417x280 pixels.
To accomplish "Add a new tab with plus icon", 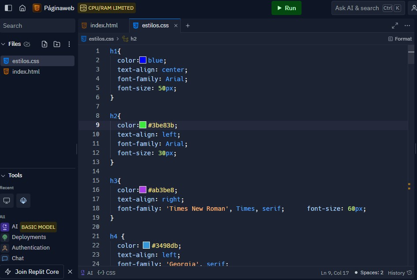I will coord(188,26).
